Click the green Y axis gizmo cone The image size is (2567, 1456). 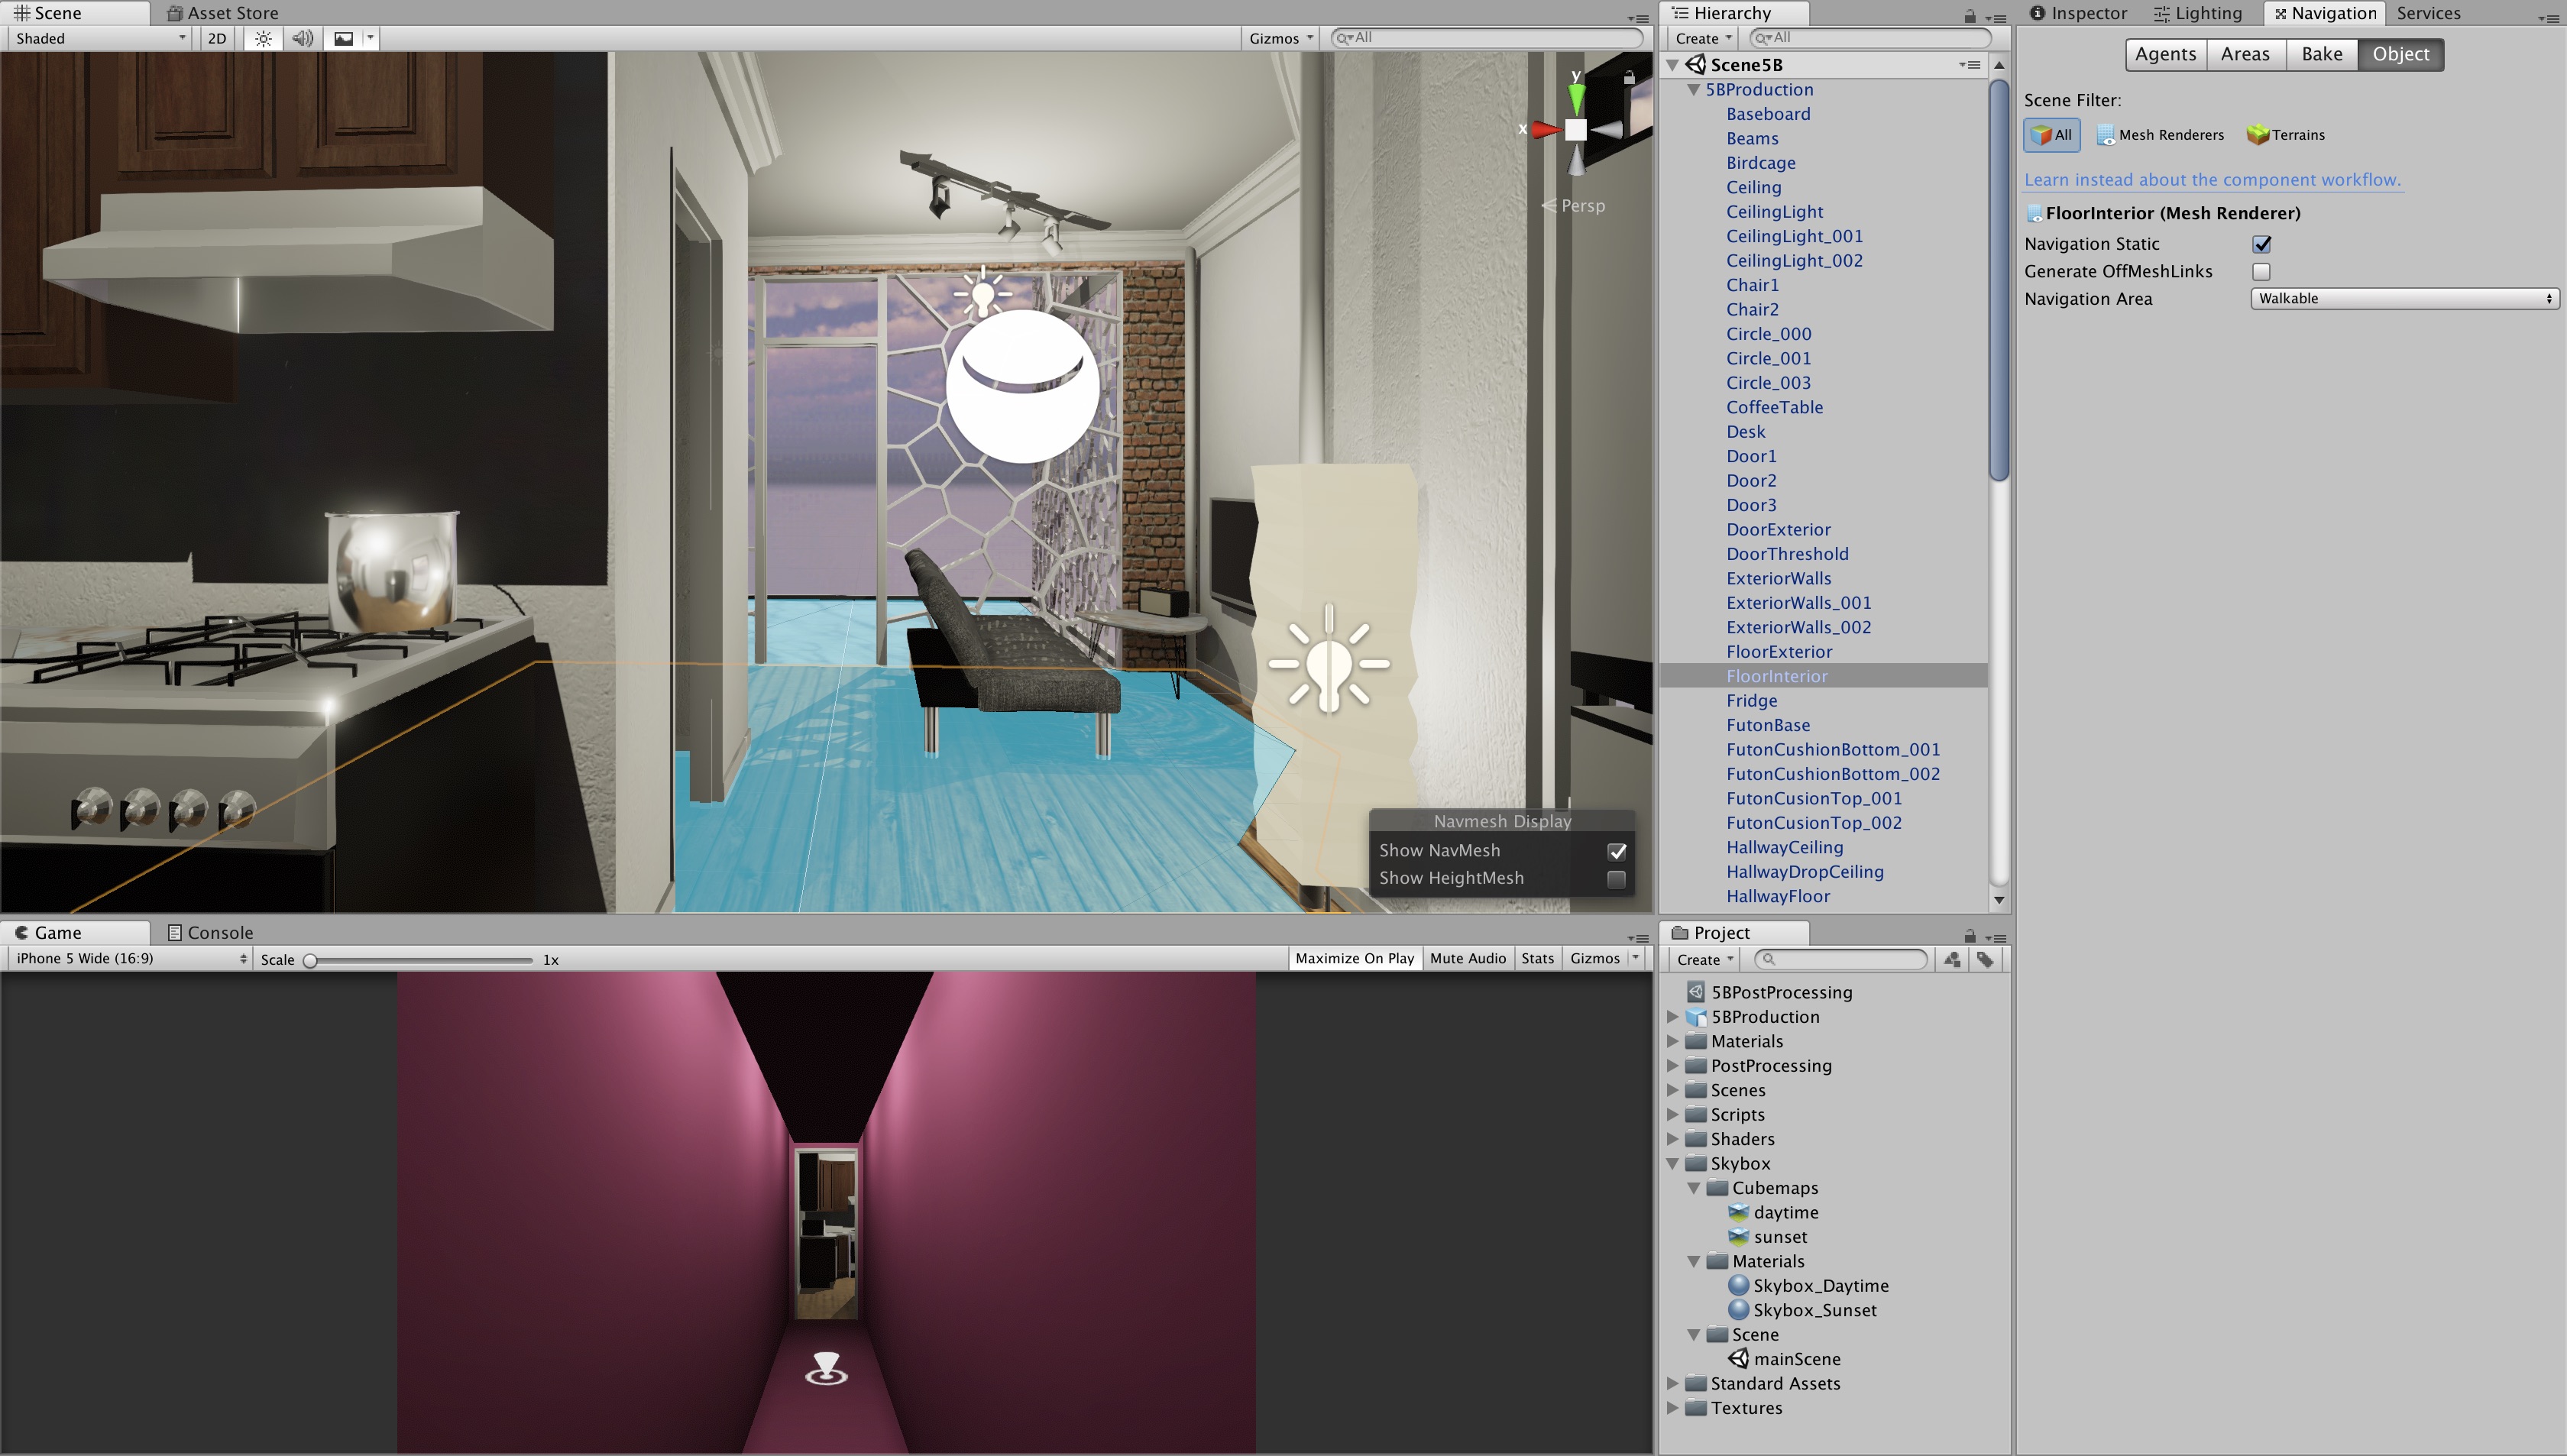1576,98
